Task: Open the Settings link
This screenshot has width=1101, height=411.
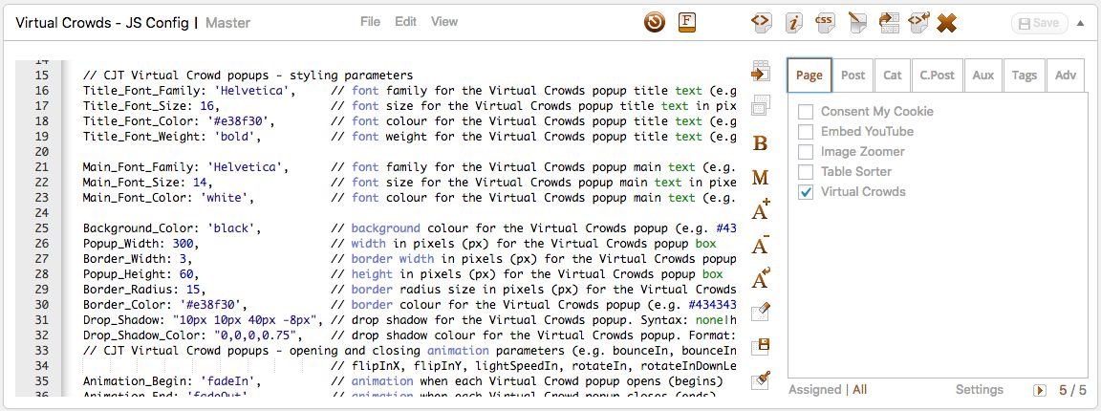Action: pos(979,390)
